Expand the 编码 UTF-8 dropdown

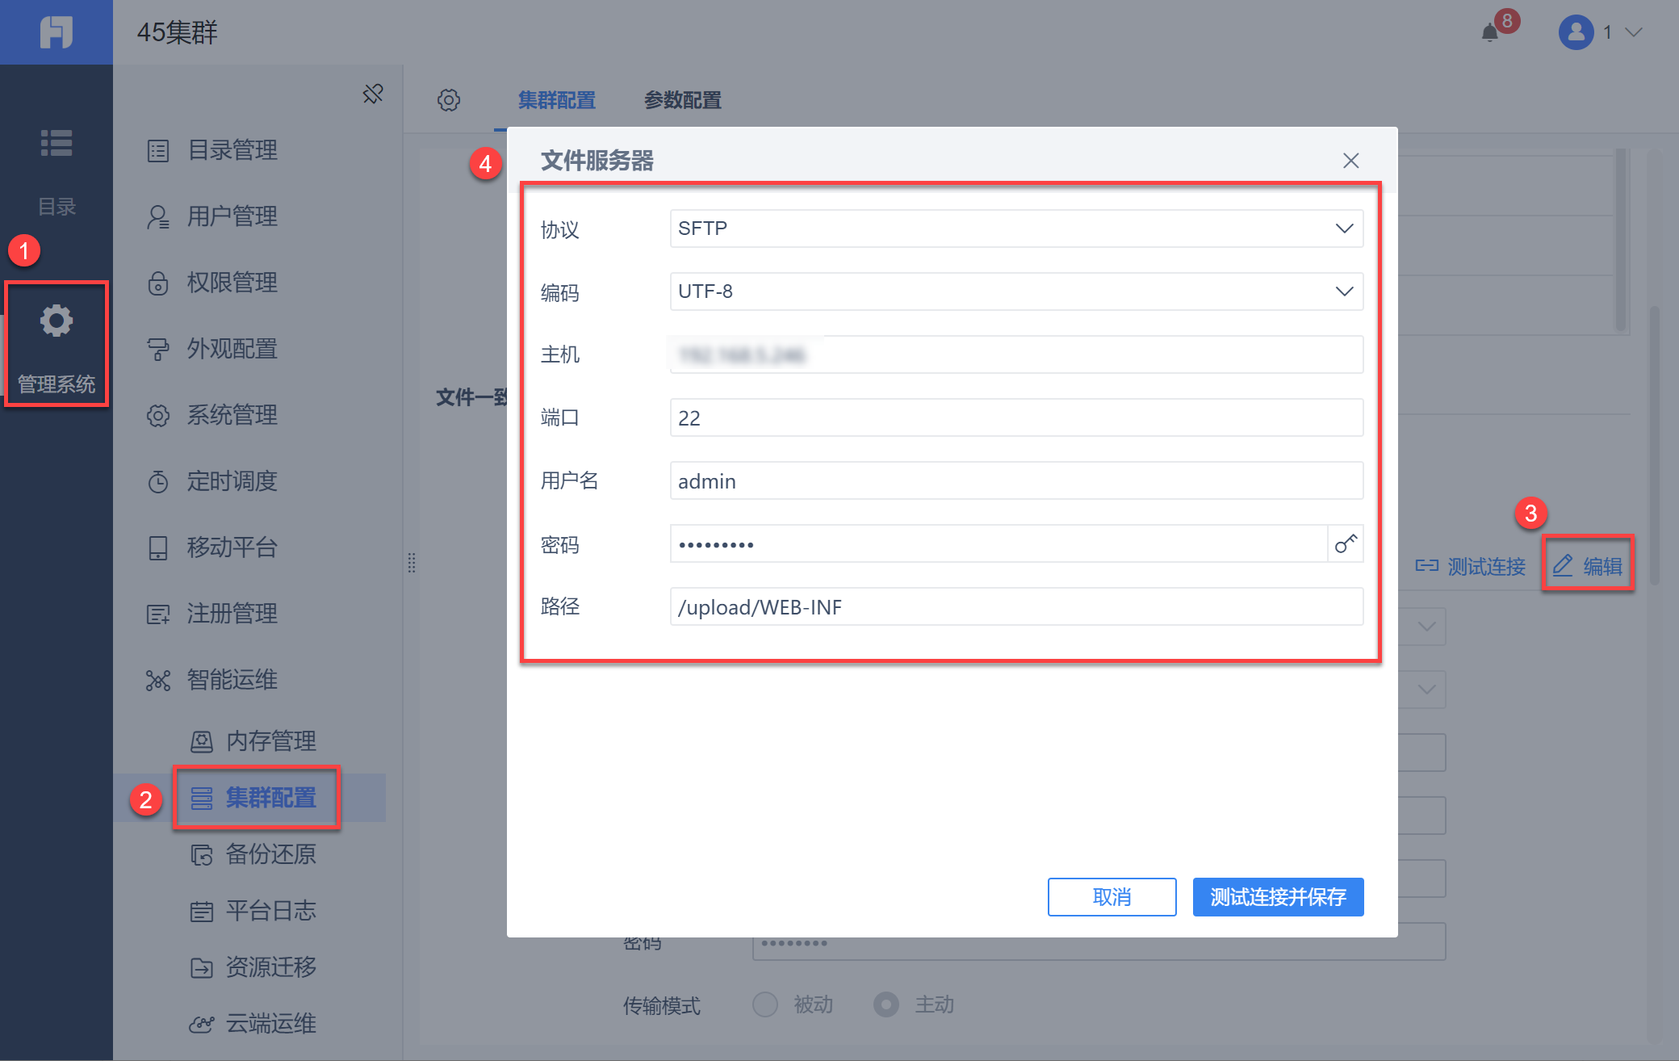1015,291
